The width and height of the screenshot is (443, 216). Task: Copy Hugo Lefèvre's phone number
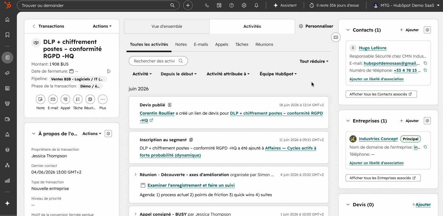point(425,70)
